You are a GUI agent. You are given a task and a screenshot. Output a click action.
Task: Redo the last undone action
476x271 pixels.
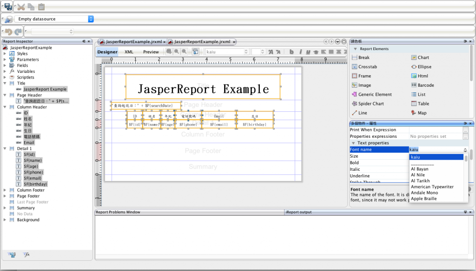(x=18, y=32)
